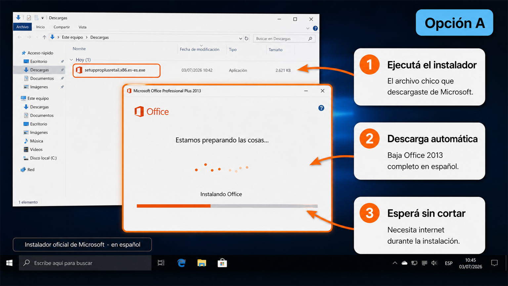This screenshot has height=286, width=508.
Task: Click the search magnifier in Explorer
Action: click(x=310, y=39)
